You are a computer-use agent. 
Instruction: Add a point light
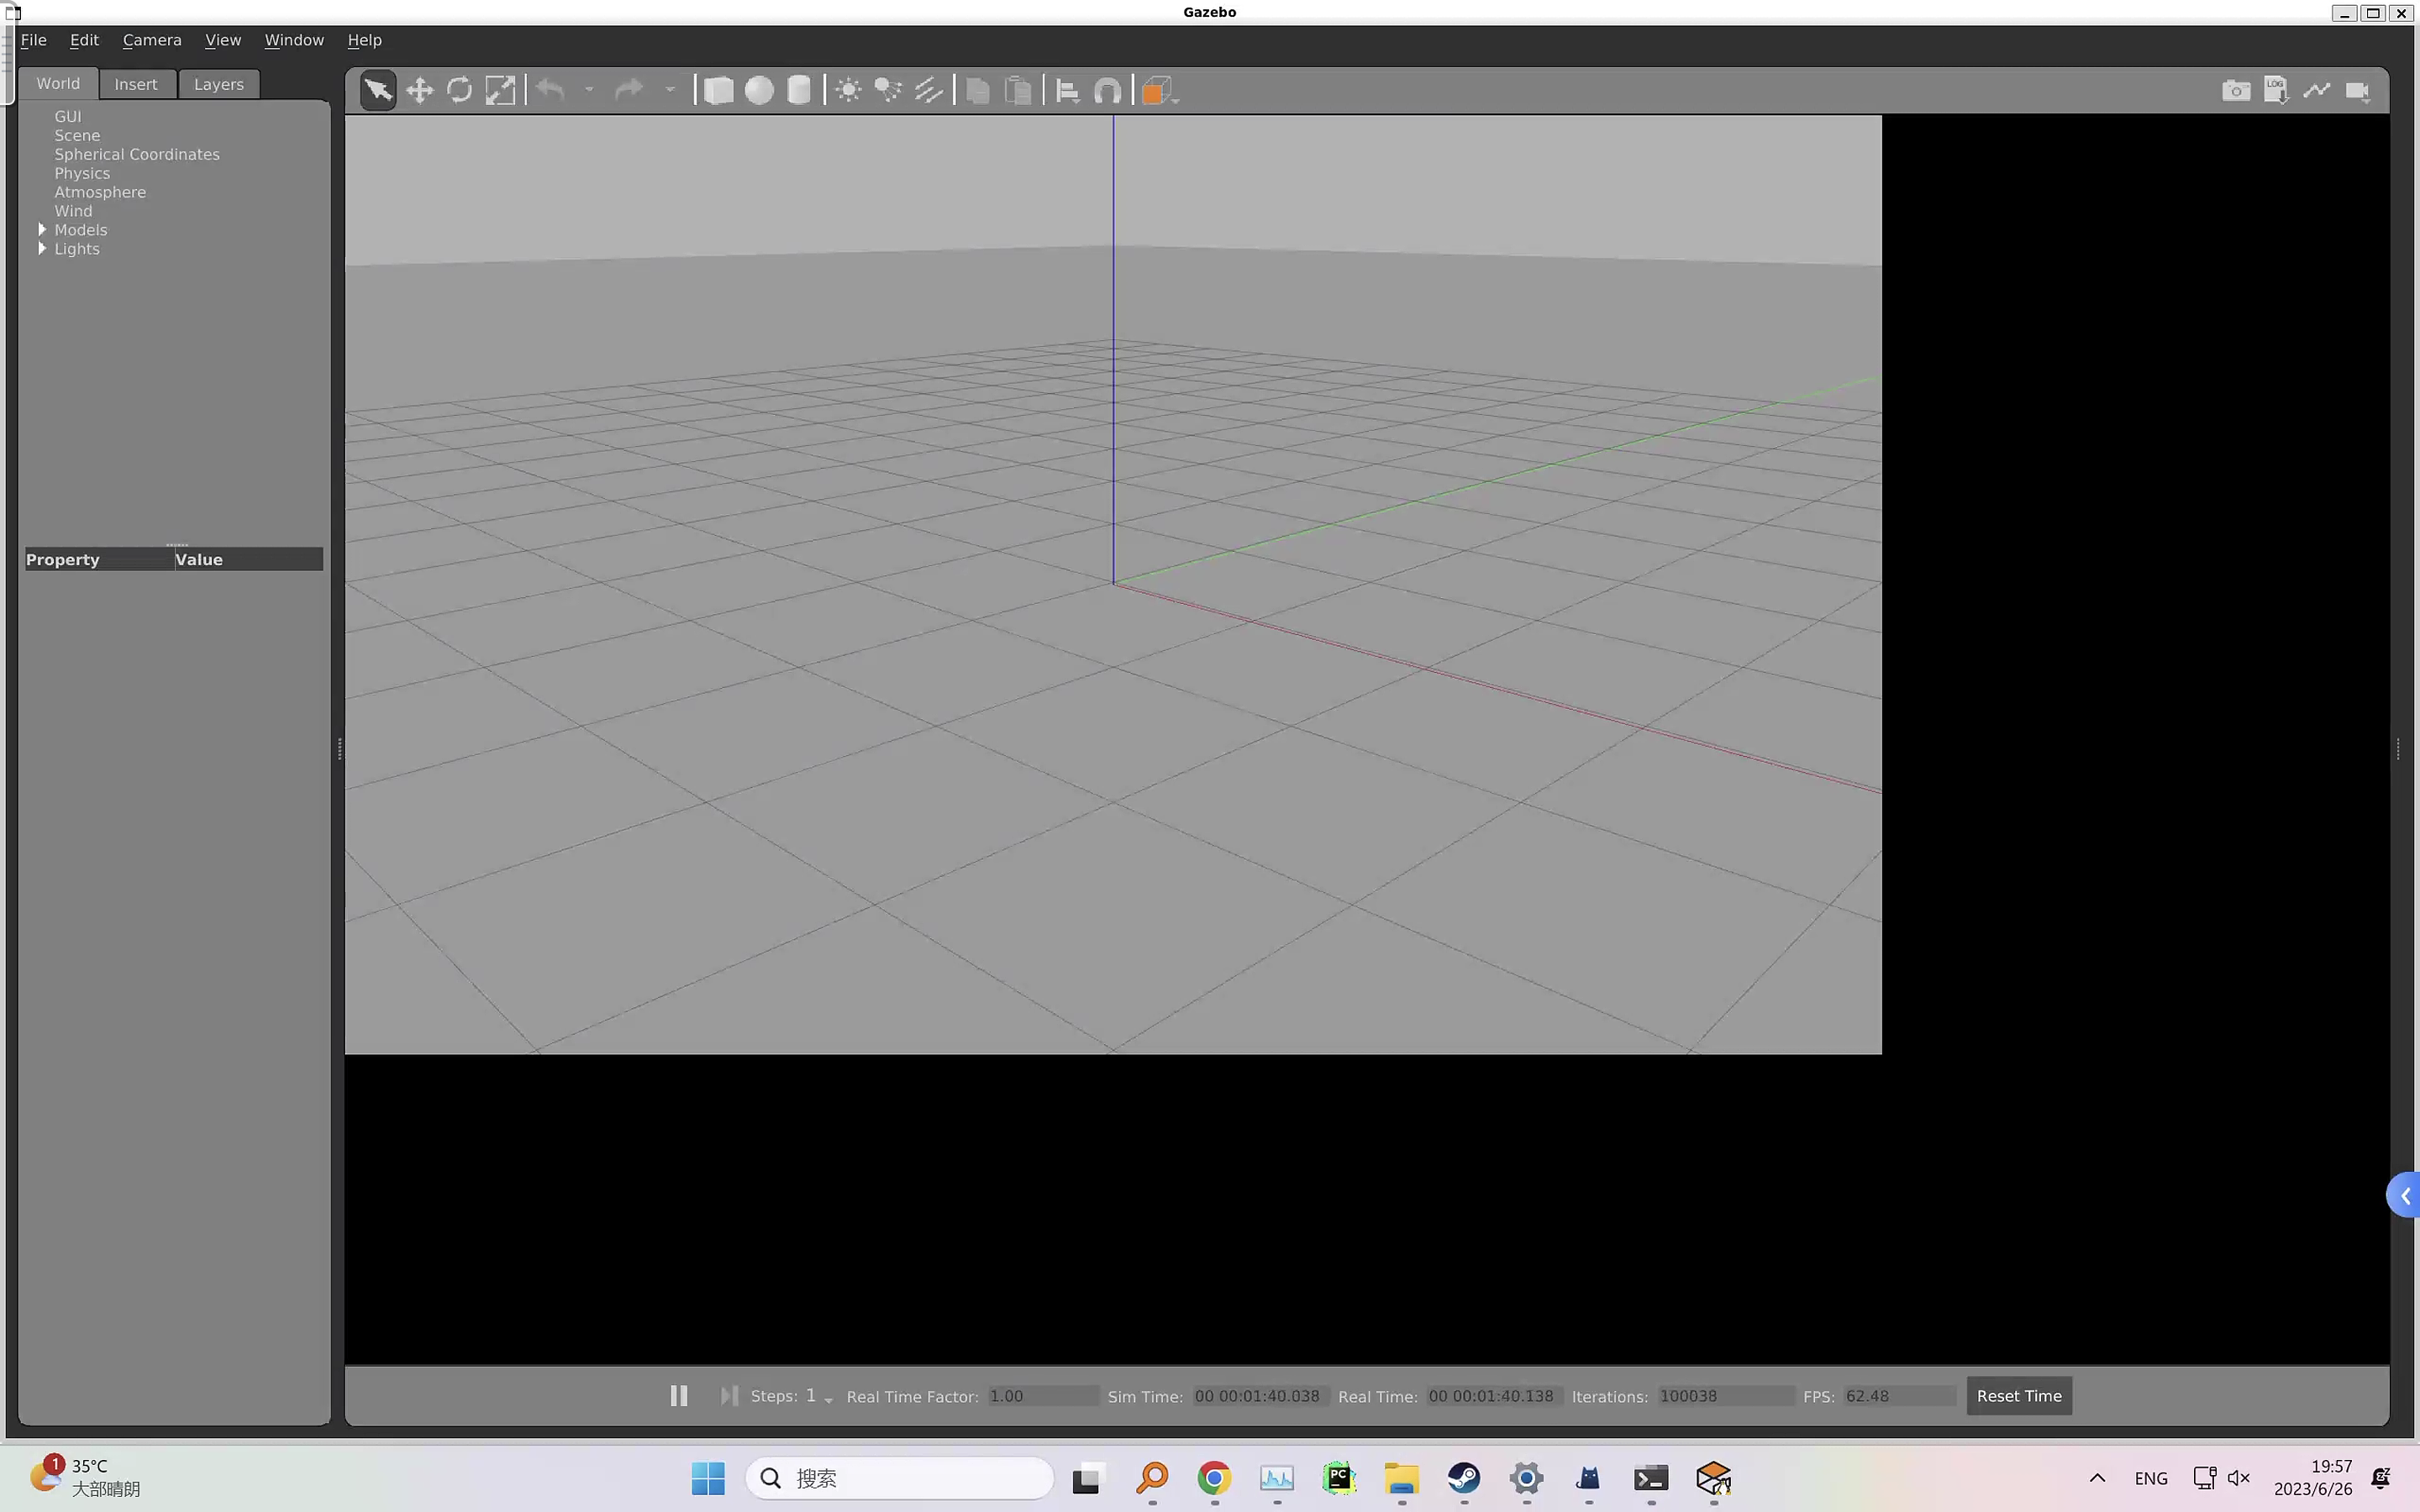click(848, 91)
